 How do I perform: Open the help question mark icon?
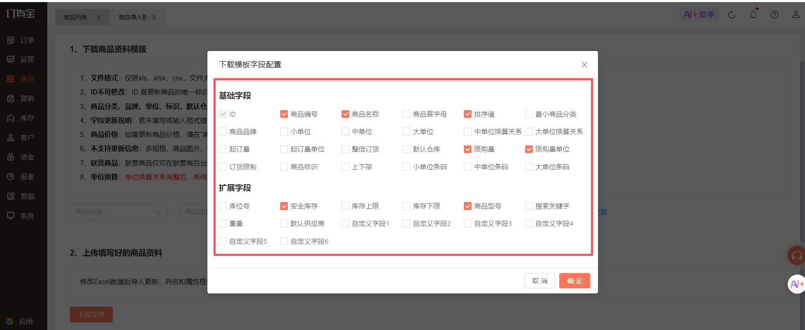[775, 15]
